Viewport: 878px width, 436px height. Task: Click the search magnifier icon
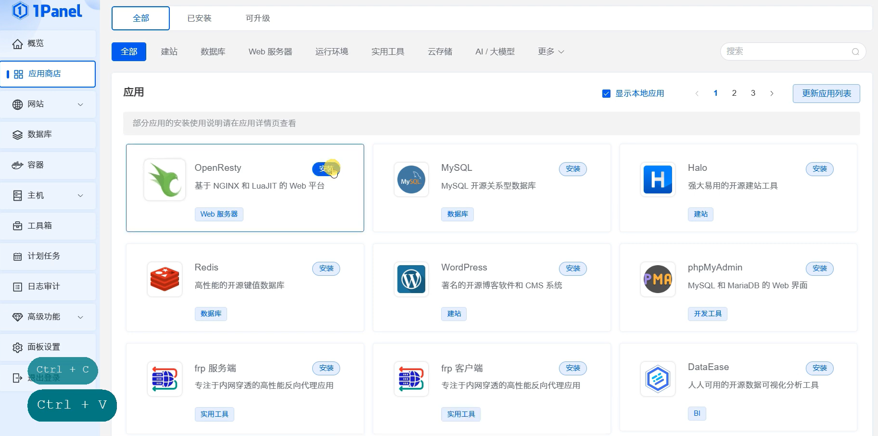[x=855, y=51]
